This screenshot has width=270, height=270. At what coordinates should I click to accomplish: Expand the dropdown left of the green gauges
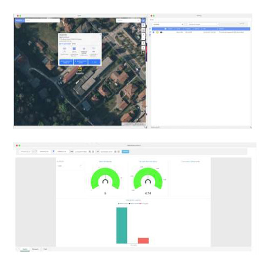click(70, 166)
